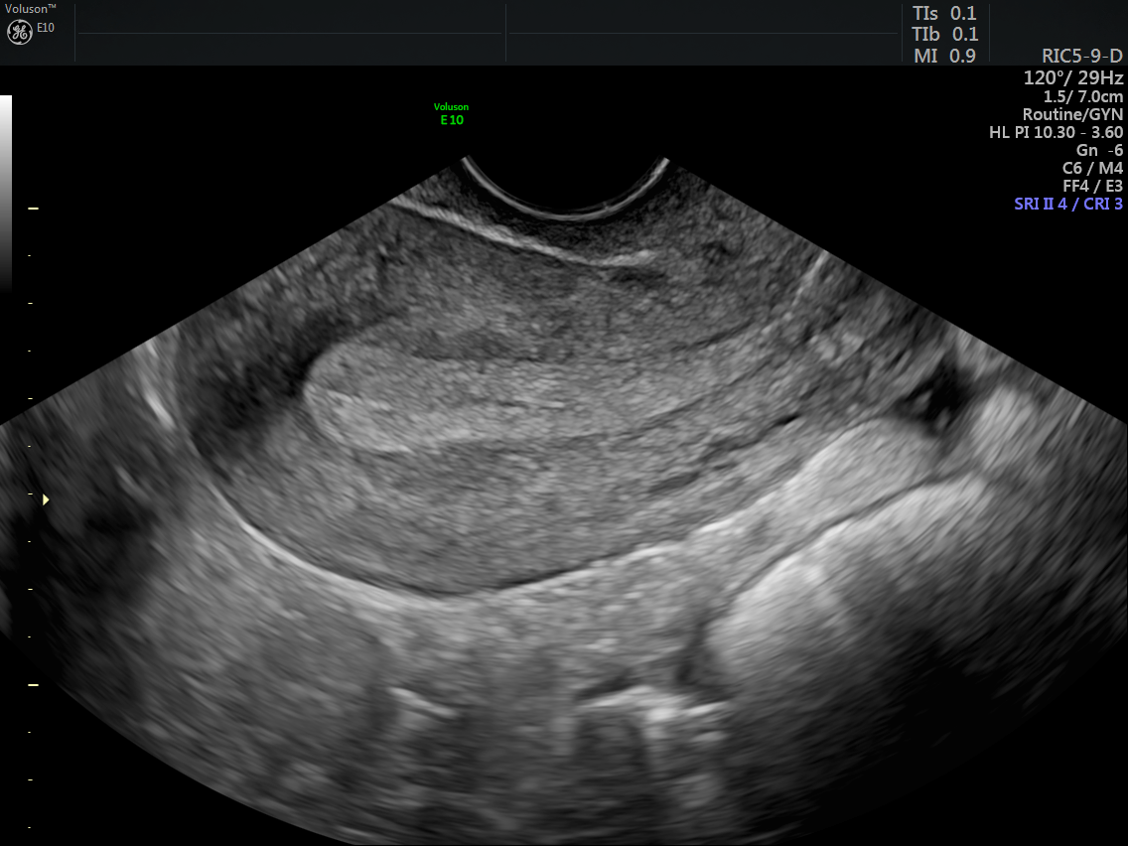1128x846 pixels.
Task: Click the left empty patient info field
Action: [291, 33]
